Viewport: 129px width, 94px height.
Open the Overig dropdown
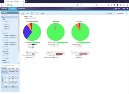[x=43, y=13]
